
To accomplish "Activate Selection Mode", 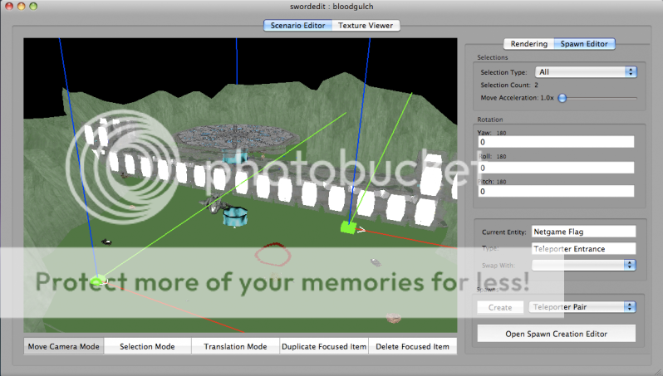I will [148, 346].
